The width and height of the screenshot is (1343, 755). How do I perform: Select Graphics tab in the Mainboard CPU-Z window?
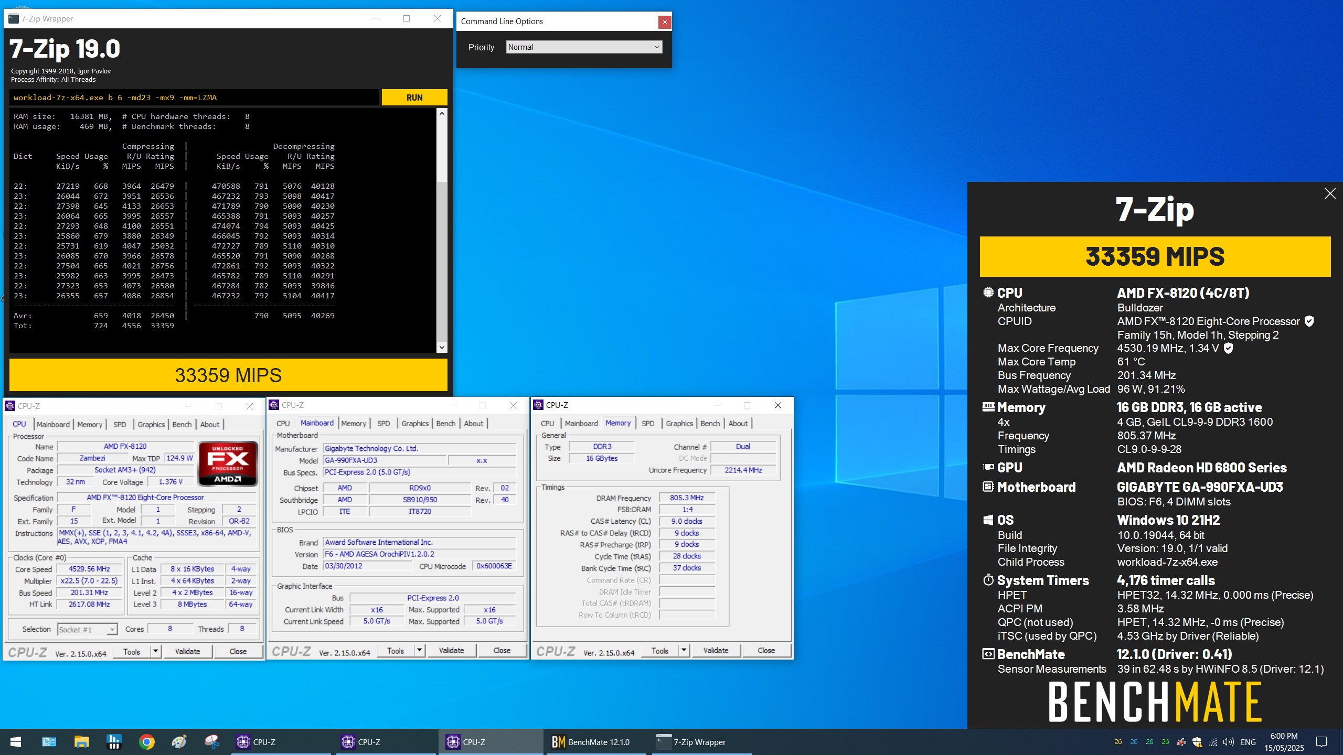click(x=415, y=423)
